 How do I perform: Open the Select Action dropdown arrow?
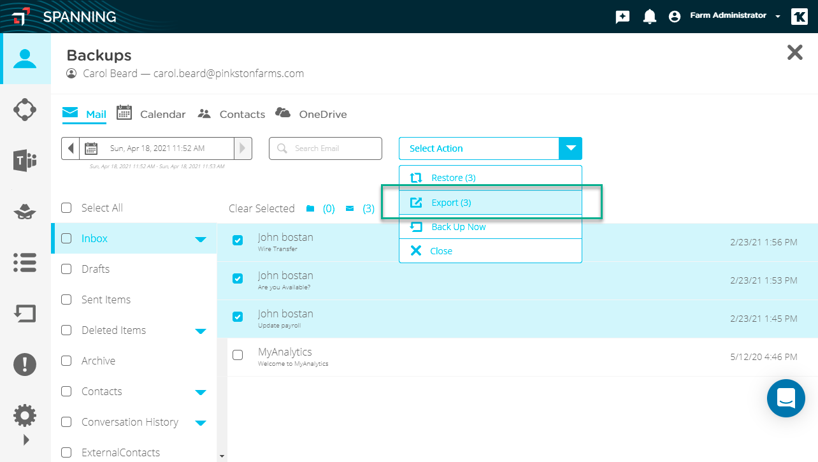point(570,148)
